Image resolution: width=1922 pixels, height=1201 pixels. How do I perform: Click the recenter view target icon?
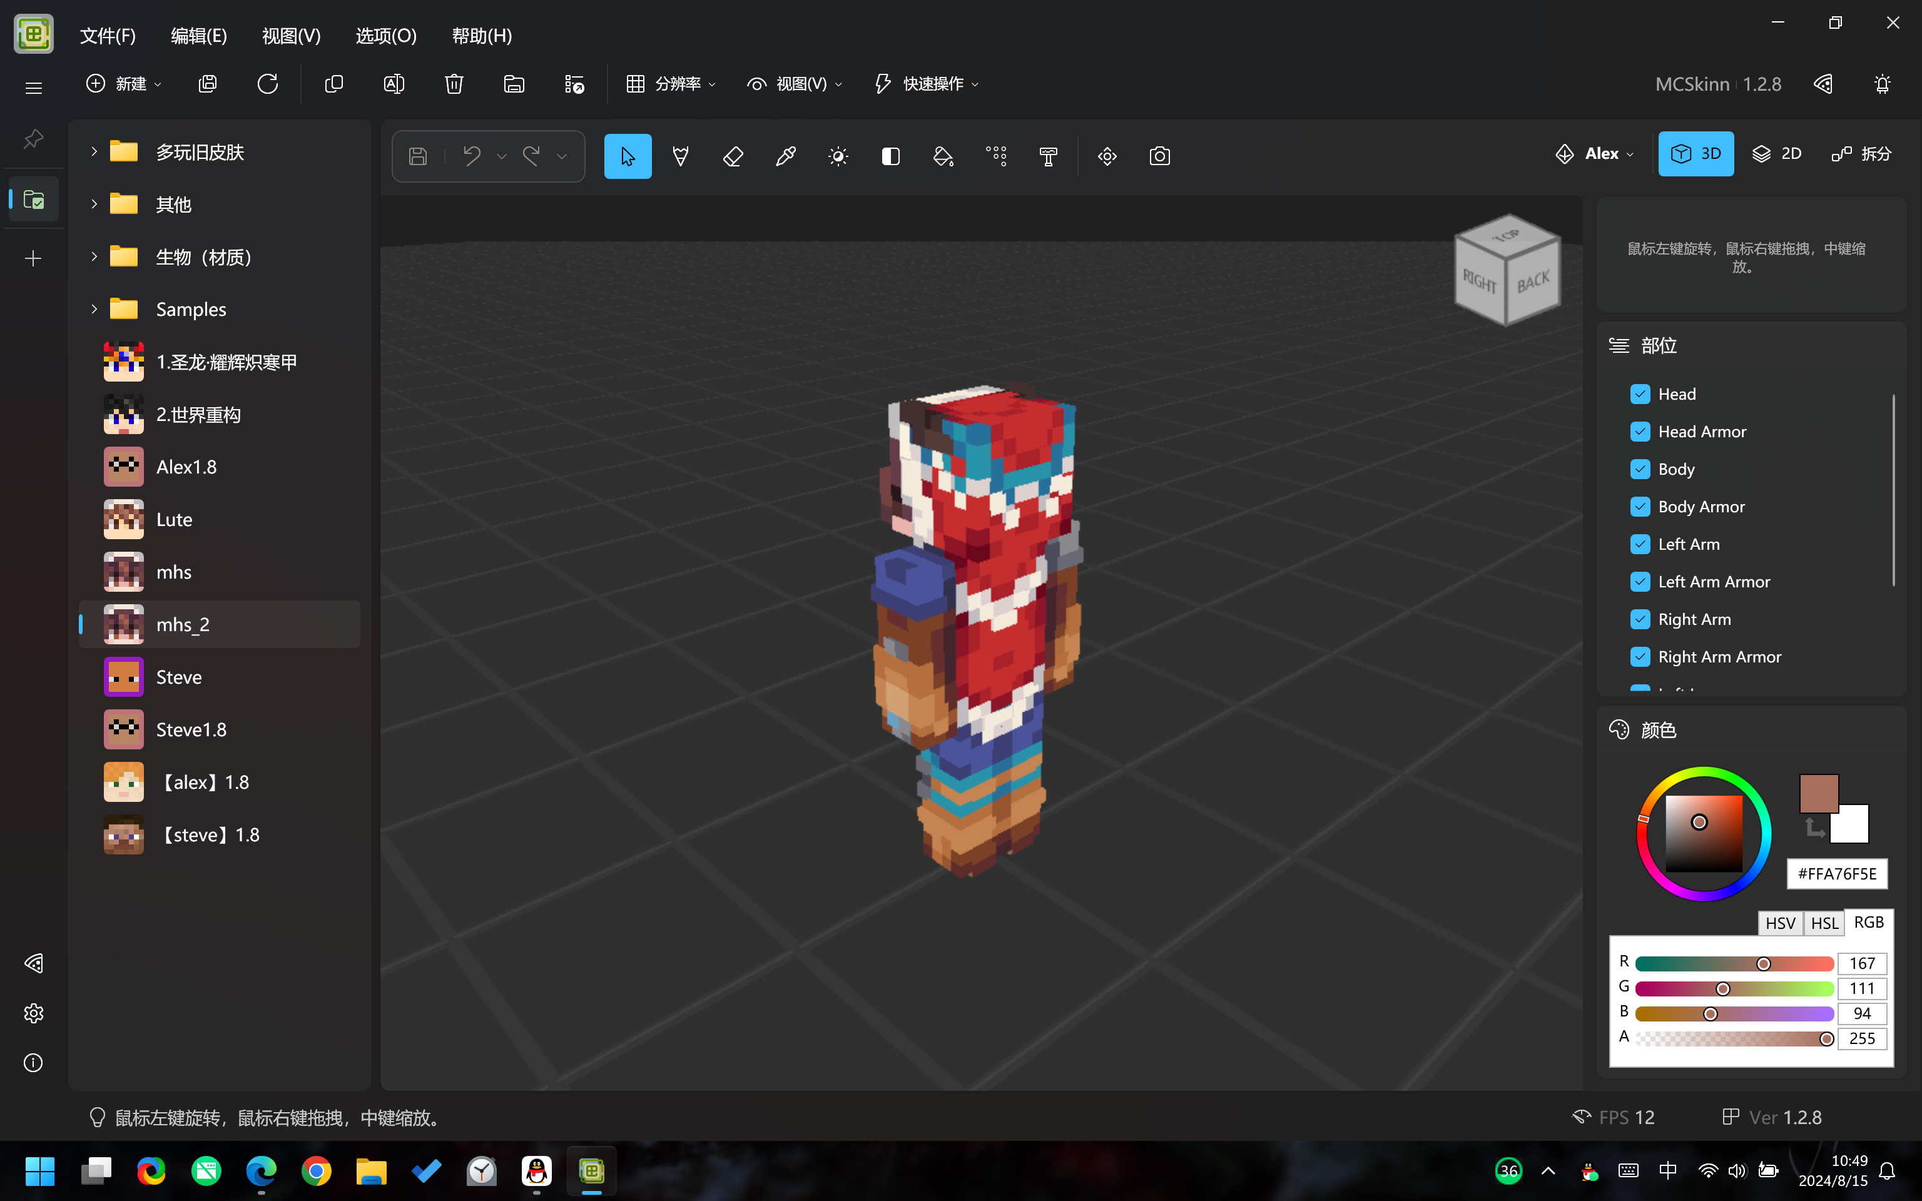point(1107,156)
